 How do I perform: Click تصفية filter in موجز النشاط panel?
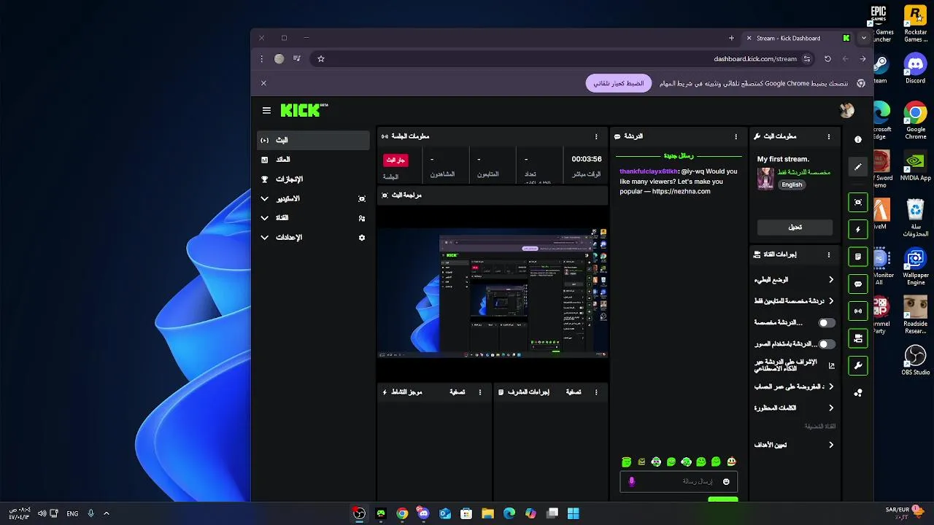(458, 392)
